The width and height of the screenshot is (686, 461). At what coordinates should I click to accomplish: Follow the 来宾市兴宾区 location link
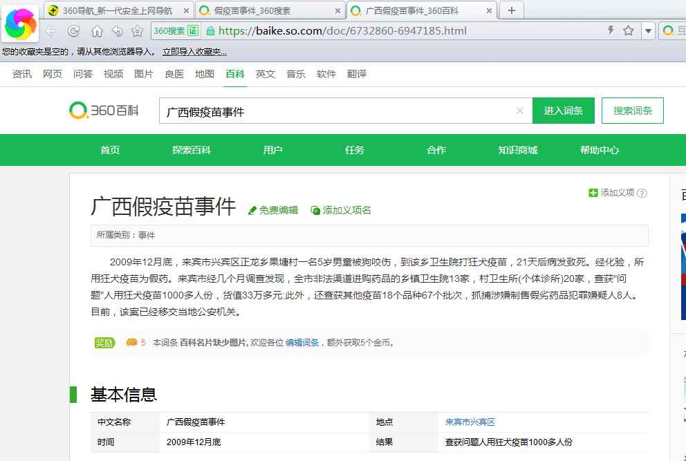point(470,422)
